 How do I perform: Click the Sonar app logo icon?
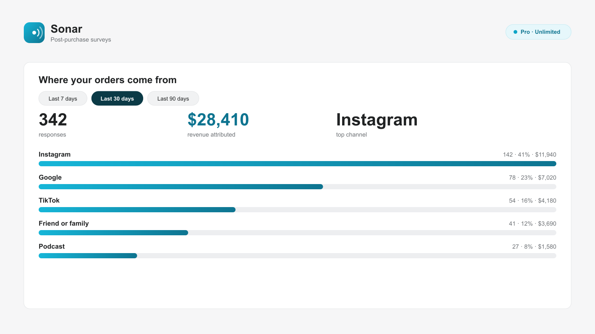pyautogui.click(x=34, y=33)
